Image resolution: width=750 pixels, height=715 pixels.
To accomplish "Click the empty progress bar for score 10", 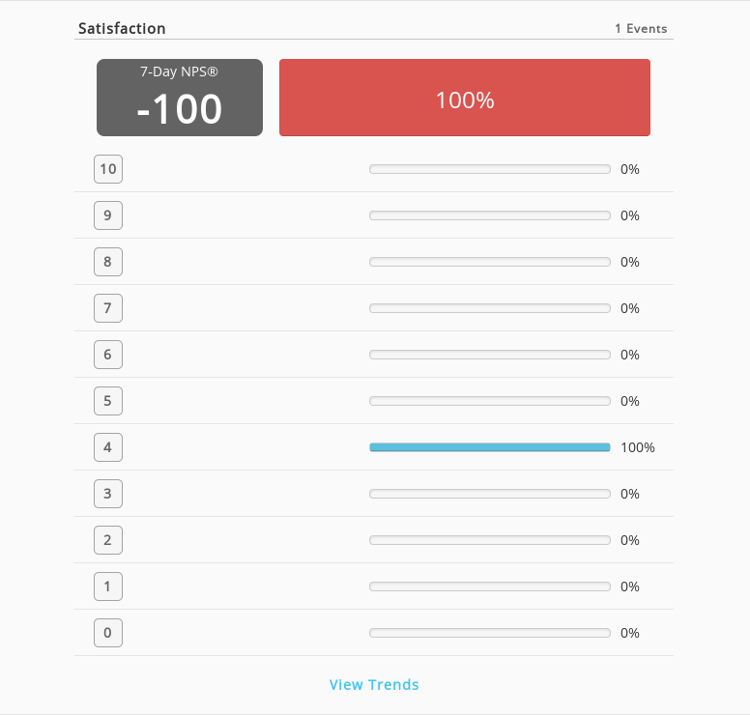I will [490, 169].
